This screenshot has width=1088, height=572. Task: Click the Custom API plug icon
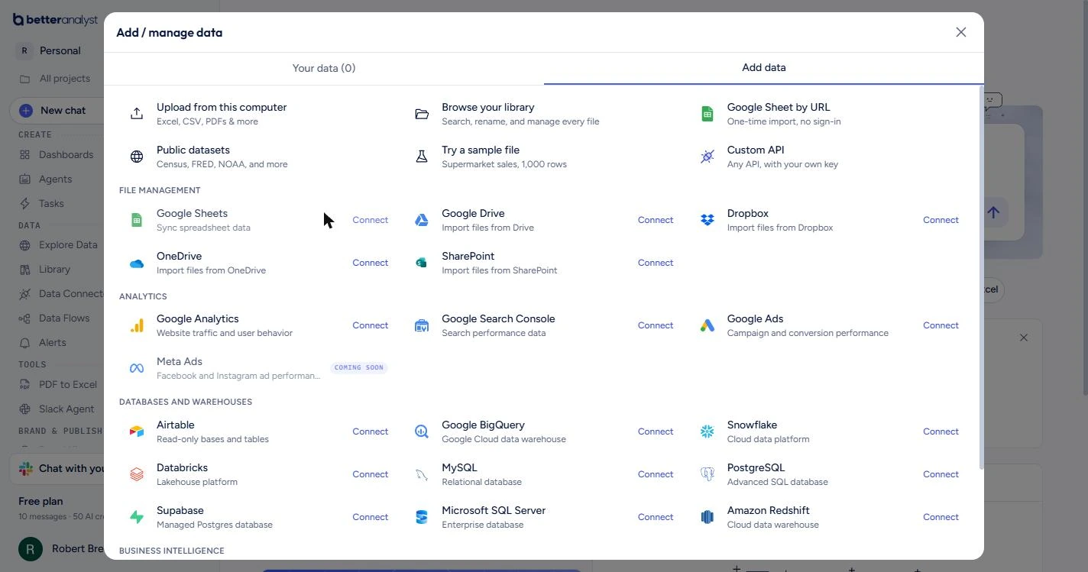708,157
